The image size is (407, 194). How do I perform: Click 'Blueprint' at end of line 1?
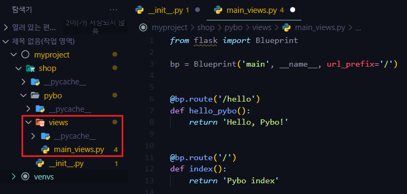tap(277, 41)
